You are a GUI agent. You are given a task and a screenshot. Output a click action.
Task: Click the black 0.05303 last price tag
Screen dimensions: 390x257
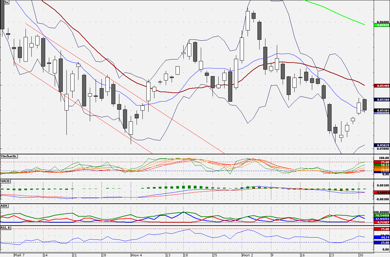382,110
